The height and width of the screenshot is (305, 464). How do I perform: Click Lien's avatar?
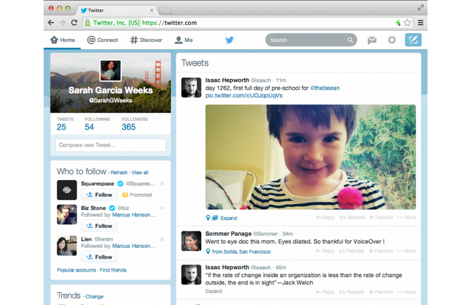coord(67,246)
